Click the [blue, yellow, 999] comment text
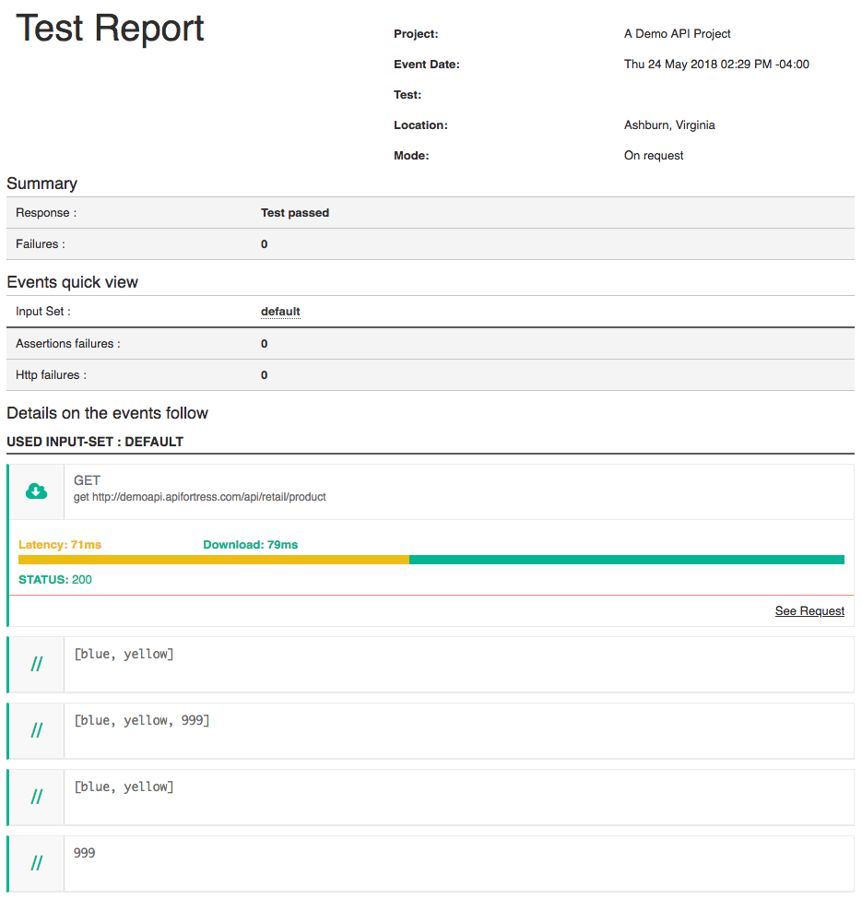 click(142, 720)
